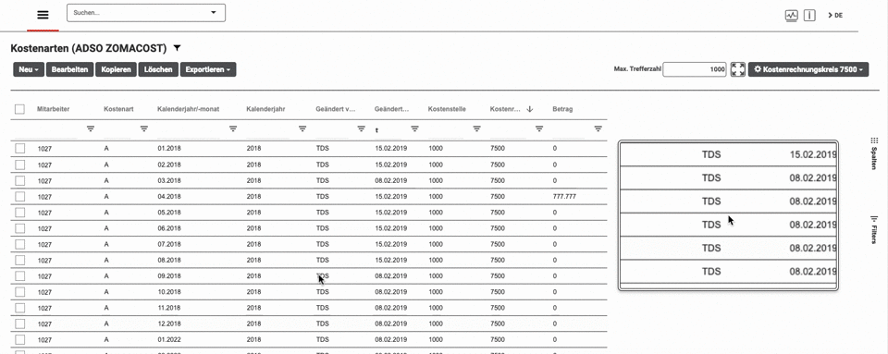The height and width of the screenshot is (354, 888).
Task: Click the Löschen button
Action: coord(158,69)
